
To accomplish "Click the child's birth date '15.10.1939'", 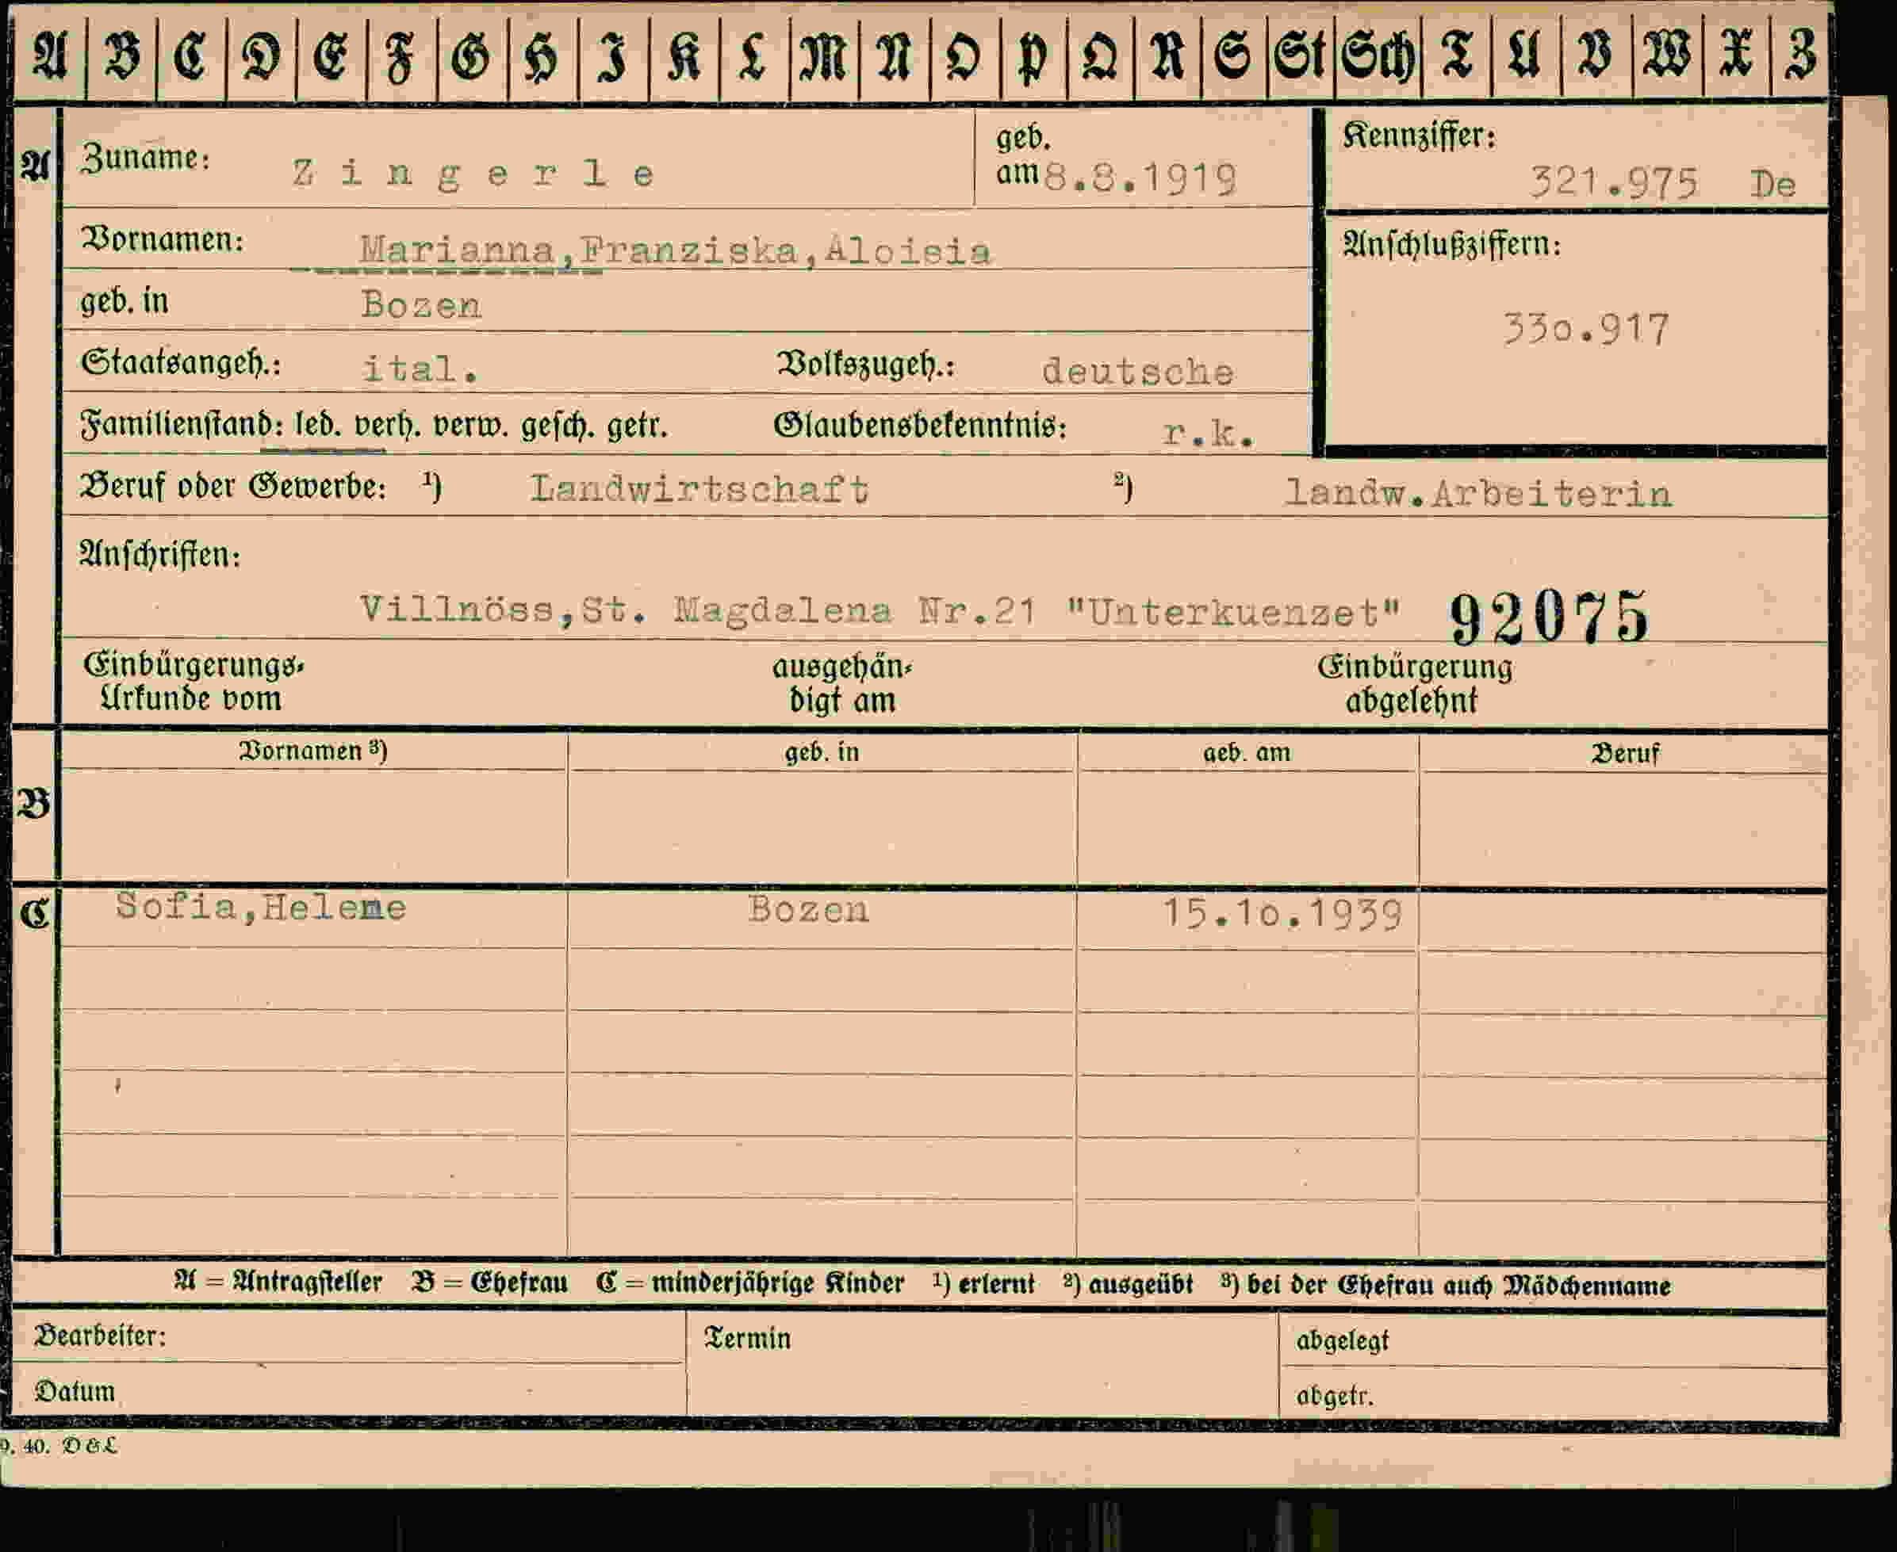I will tap(1281, 914).
